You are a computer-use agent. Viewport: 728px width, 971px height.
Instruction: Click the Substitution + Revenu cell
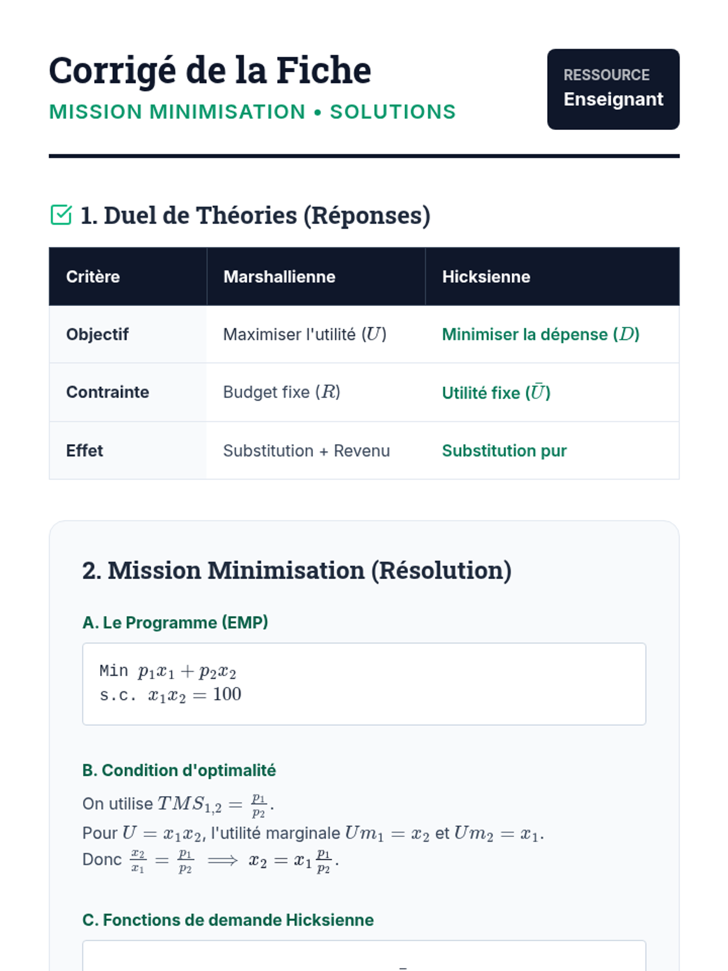coord(306,451)
